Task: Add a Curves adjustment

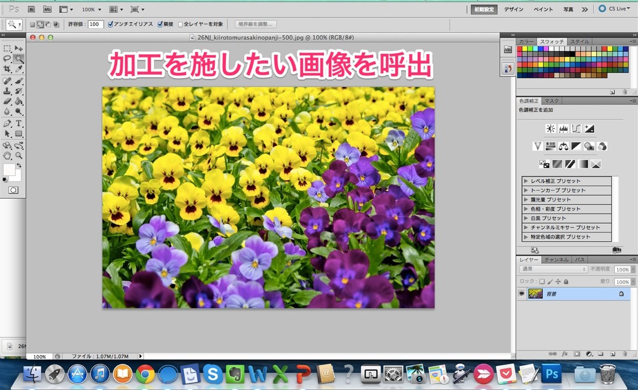Action: click(576, 128)
